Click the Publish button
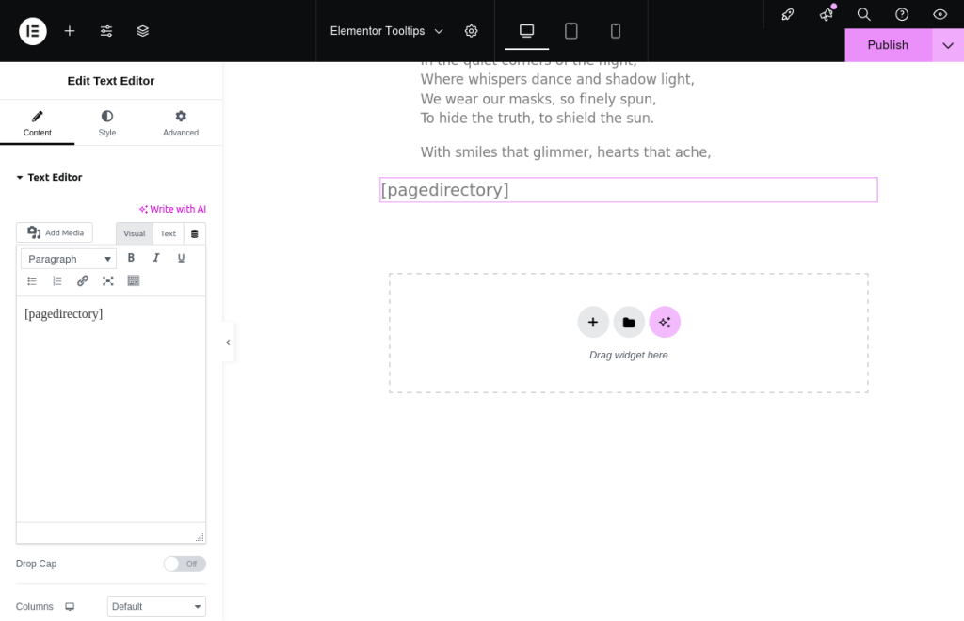 coord(888,45)
